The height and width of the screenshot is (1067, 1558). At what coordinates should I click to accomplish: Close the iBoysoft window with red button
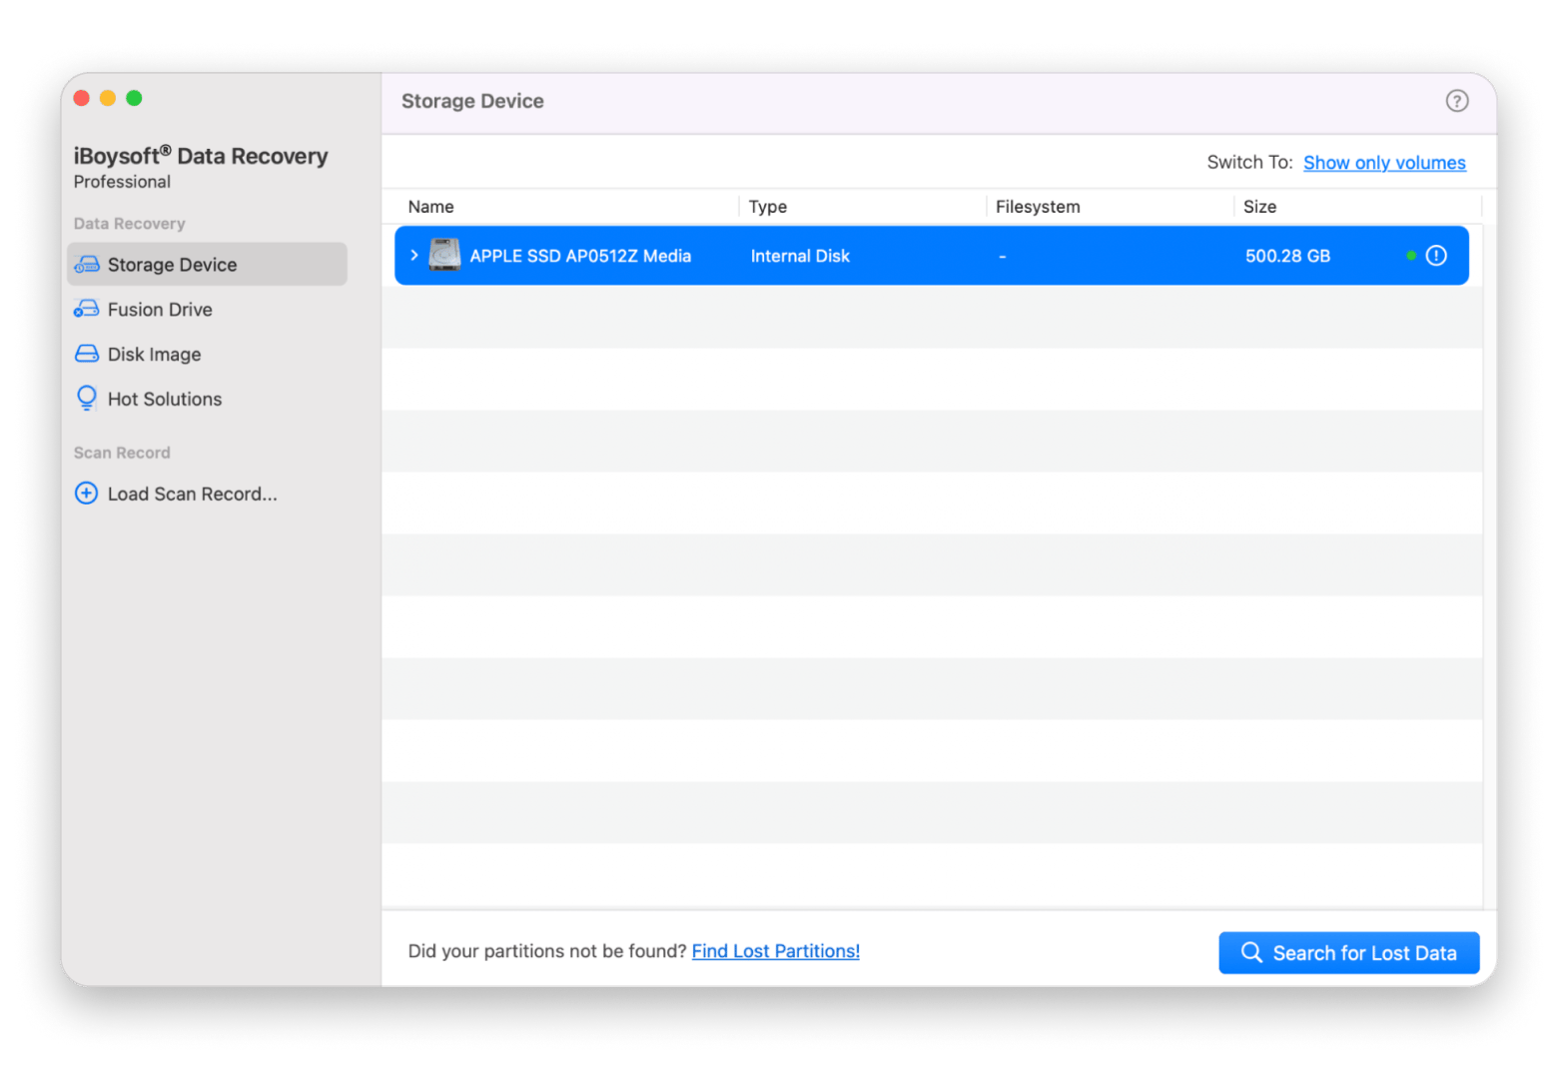(82, 98)
